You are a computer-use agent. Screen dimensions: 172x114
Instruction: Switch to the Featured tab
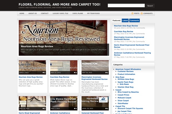(116, 21)
